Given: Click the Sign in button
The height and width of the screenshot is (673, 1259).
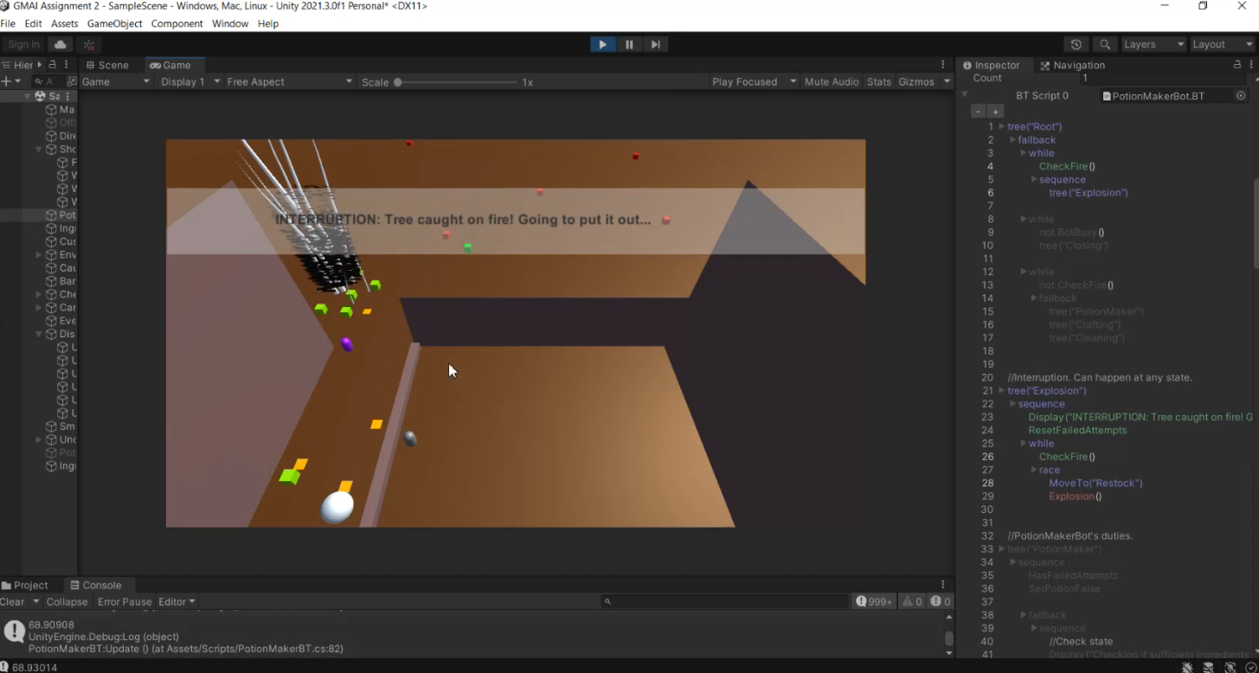Looking at the screenshot, I should click(x=23, y=44).
